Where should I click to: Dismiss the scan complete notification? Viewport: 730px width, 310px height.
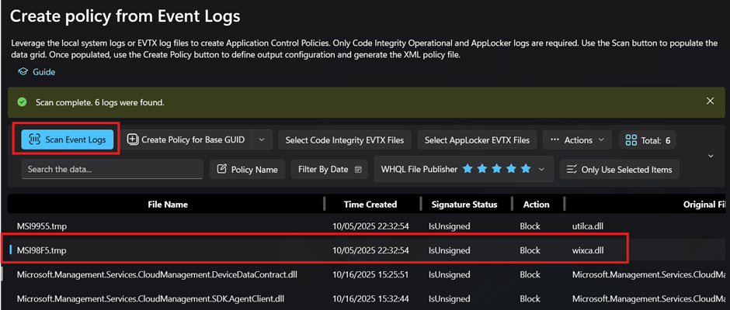[710, 102]
